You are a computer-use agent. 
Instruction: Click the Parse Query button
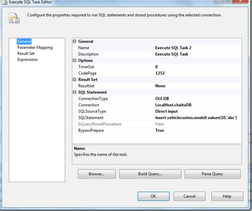212,174
